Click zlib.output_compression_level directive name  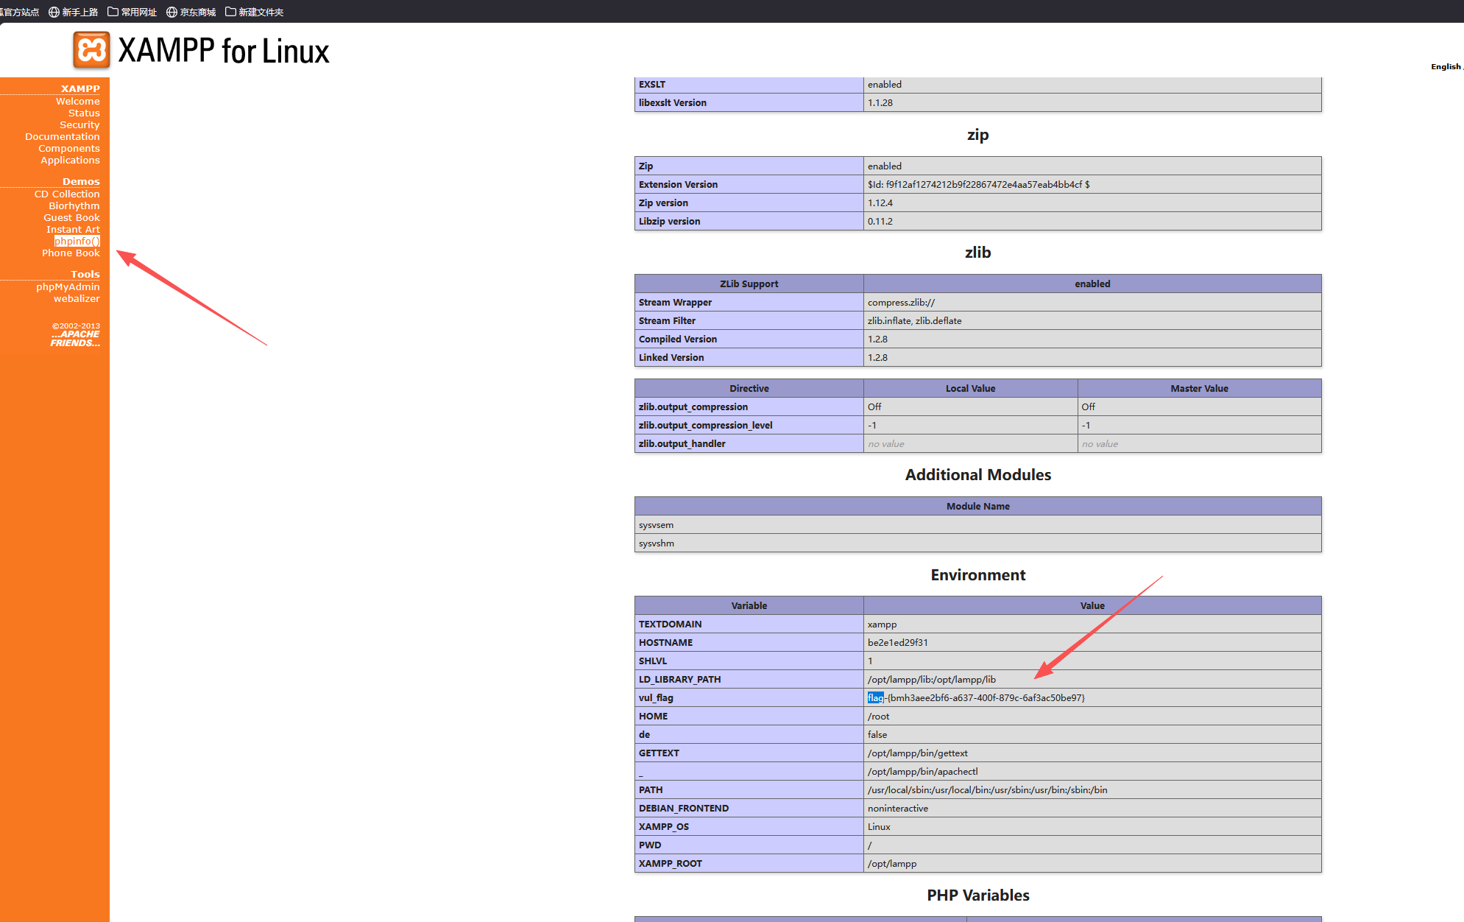click(x=705, y=425)
